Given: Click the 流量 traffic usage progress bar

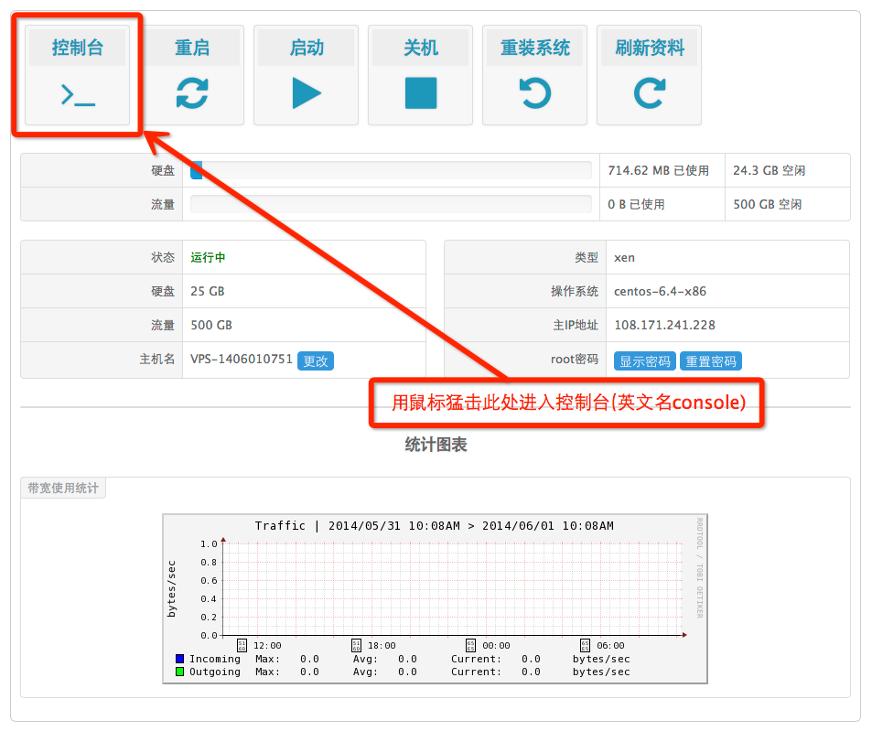Looking at the screenshot, I should 391,204.
